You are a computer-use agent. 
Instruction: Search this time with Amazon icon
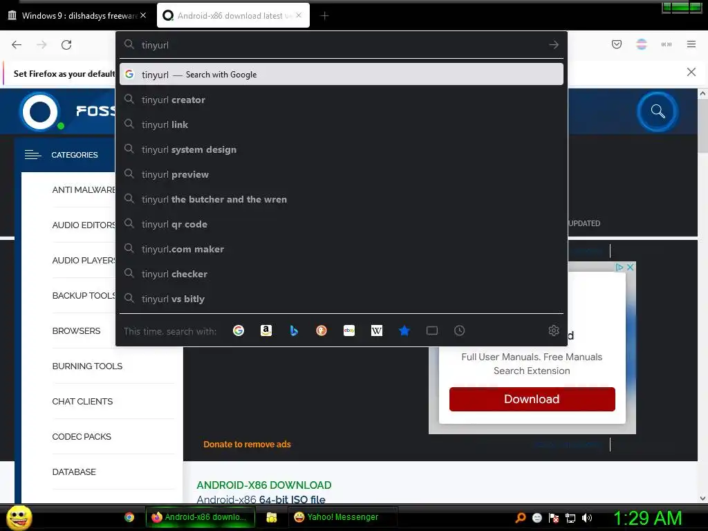266,330
